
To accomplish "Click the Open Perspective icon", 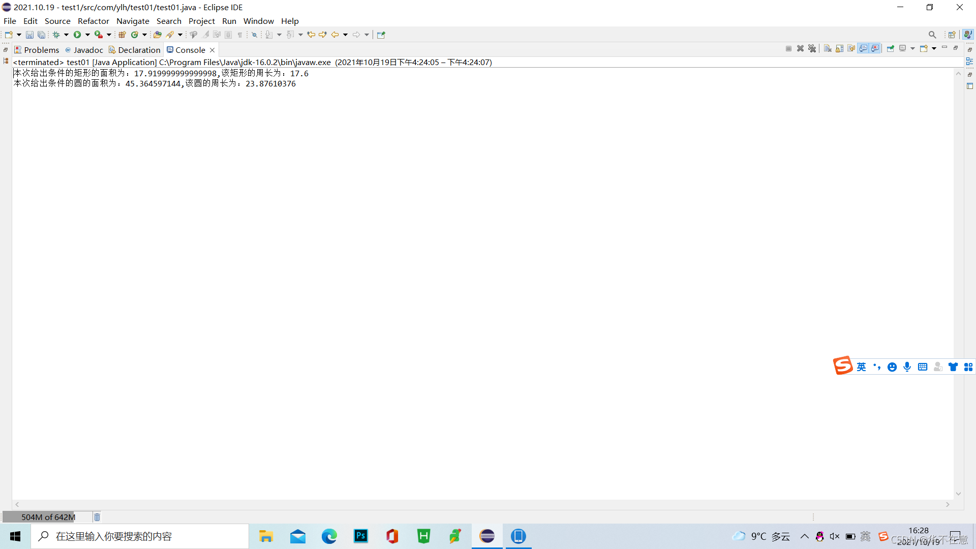I will (952, 35).
